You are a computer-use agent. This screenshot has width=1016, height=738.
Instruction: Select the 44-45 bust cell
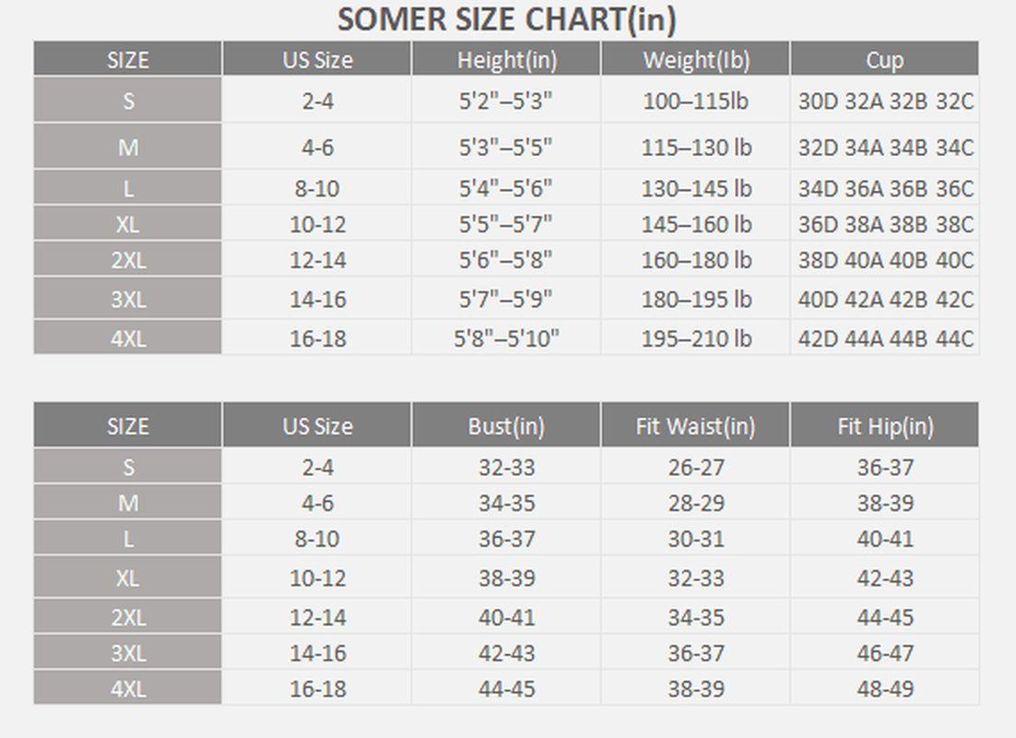[x=506, y=688]
